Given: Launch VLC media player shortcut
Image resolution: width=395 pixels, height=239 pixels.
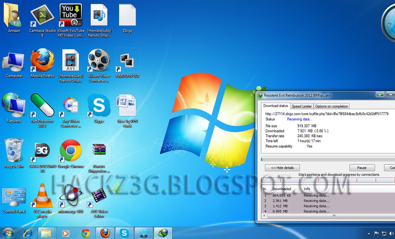Looking at the screenshot, I should 42,201.
